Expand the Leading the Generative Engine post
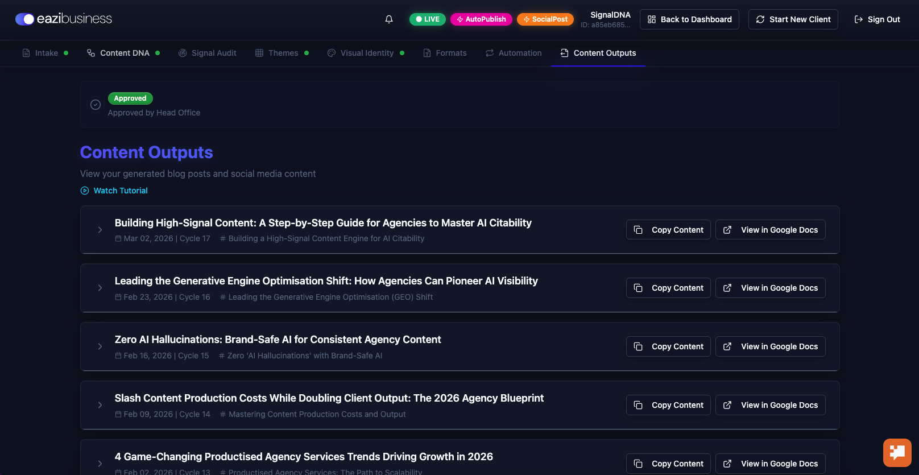 click(100, 288)
